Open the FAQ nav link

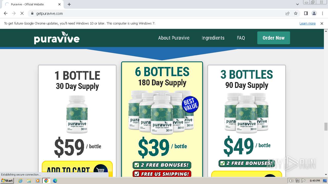coord(241,38)
